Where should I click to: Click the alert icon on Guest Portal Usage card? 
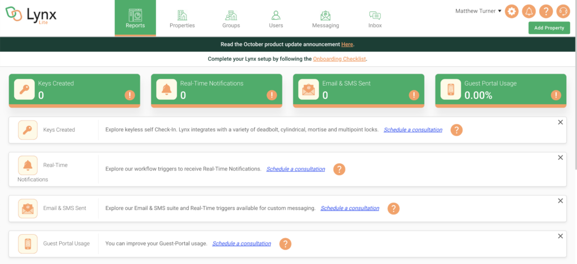click(556, 95)
